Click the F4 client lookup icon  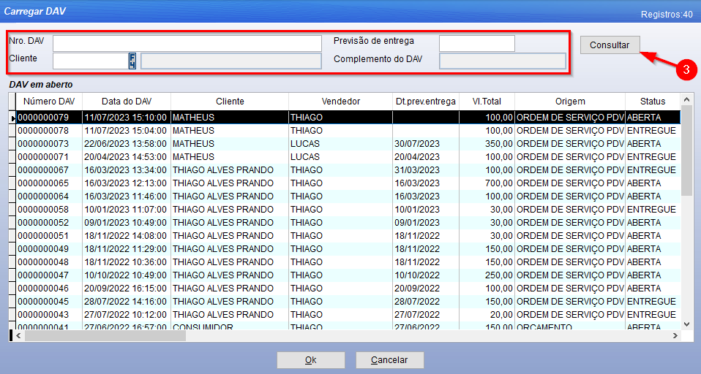132,61
